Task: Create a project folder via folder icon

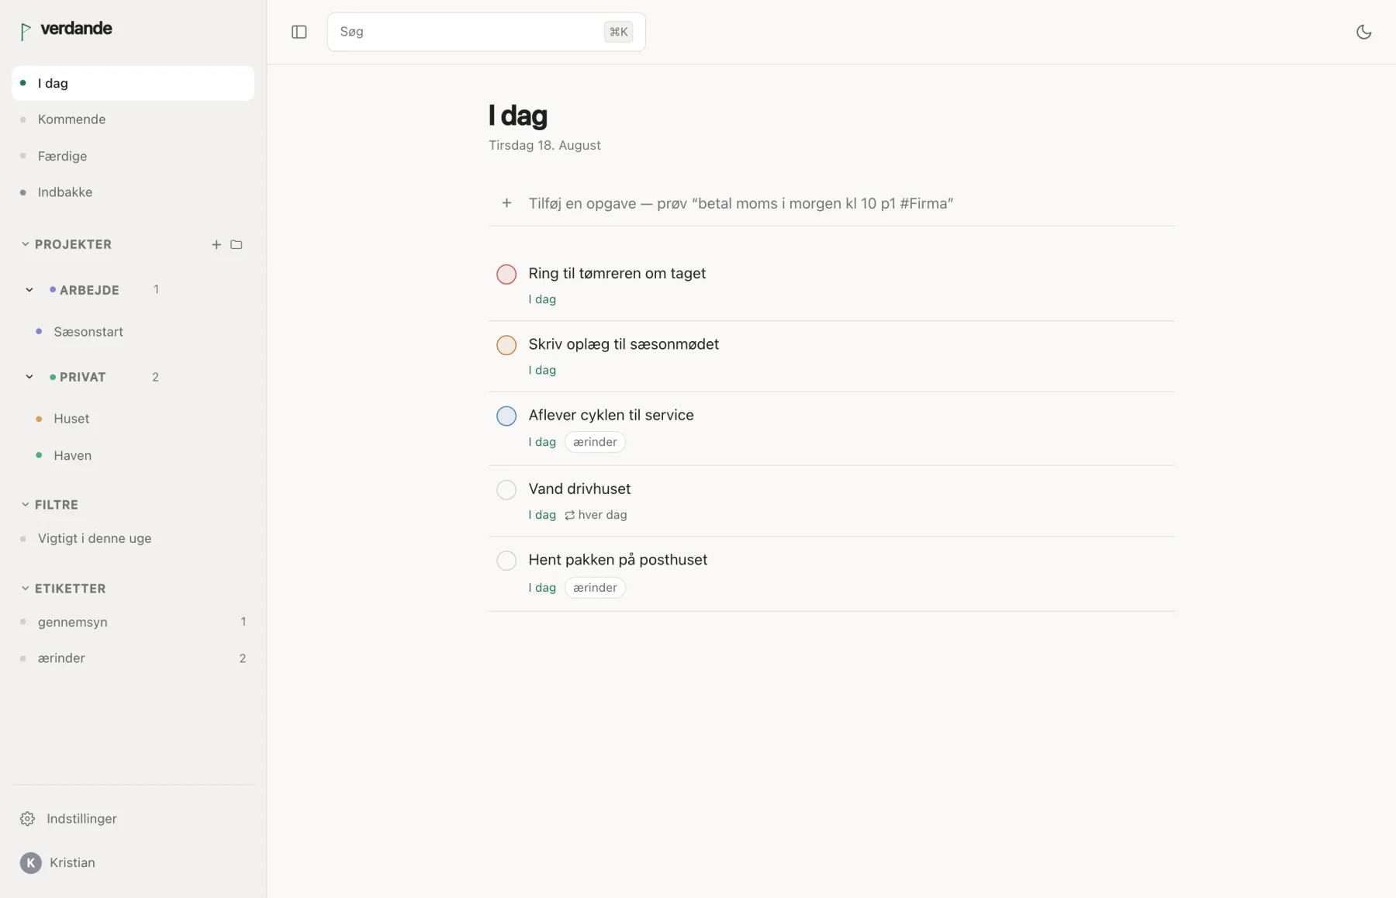Action: (x=237, y=244)
